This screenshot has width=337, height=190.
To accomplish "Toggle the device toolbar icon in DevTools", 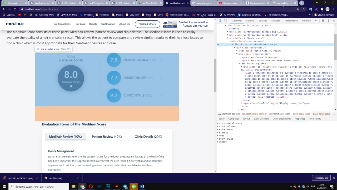I will click(x=226, y=21).
